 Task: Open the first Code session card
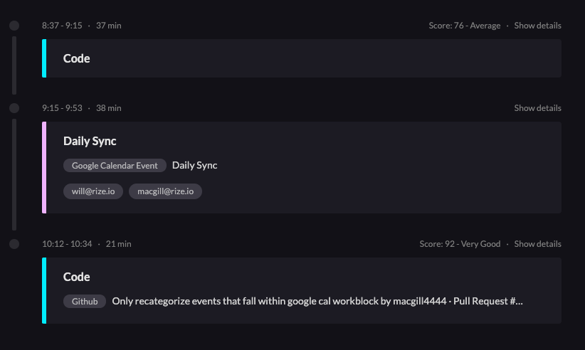coord(77,58)
